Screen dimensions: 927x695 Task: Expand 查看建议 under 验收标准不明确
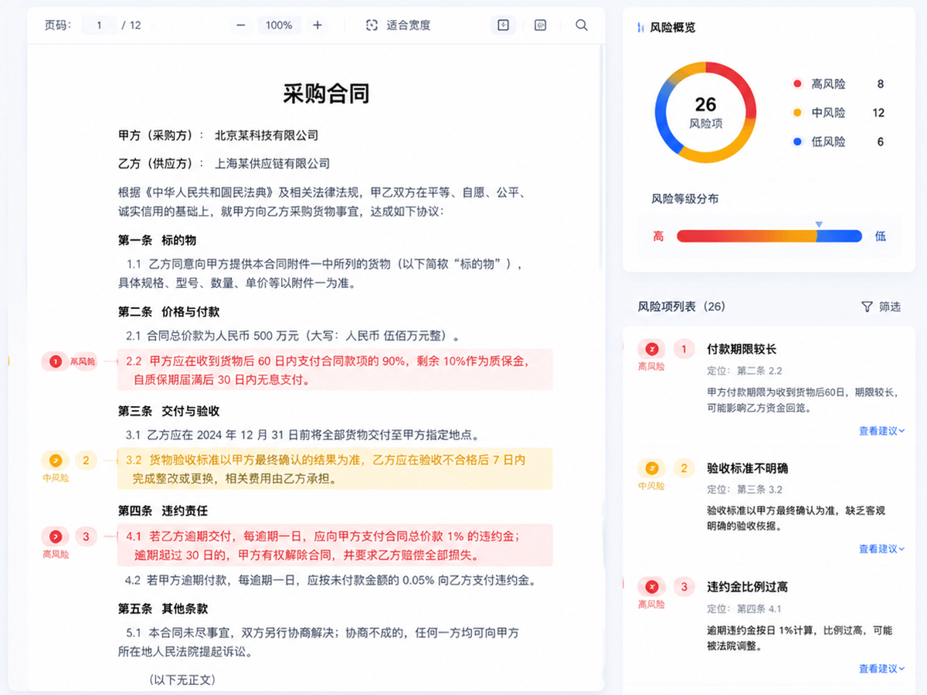[881, 549]
